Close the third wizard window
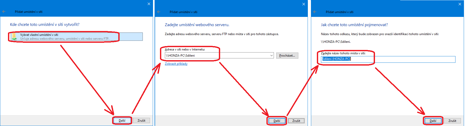465x126 pixels. [460, 4]
